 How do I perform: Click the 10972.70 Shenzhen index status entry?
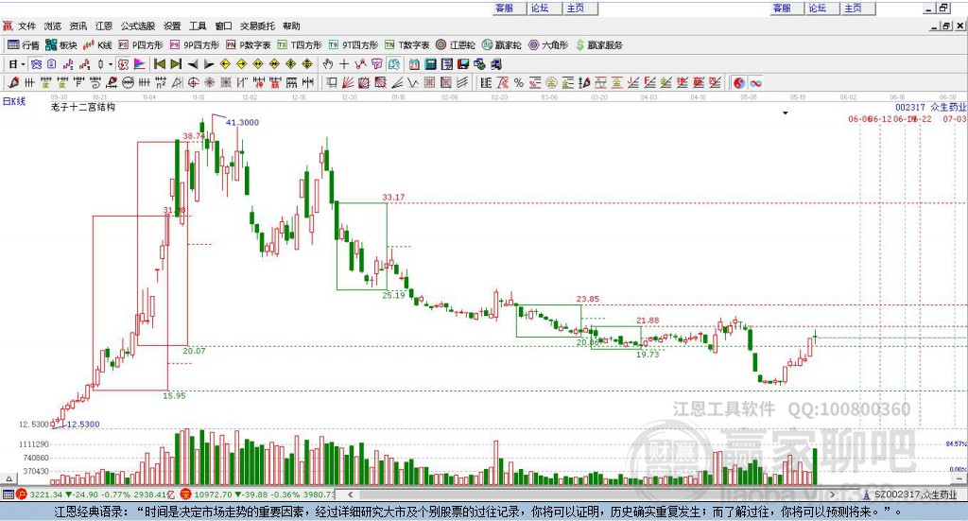tap(257, 495)
